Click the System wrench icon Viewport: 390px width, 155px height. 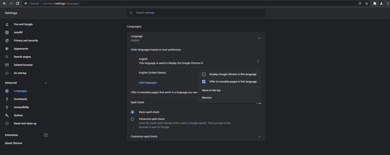coord(7,115)
